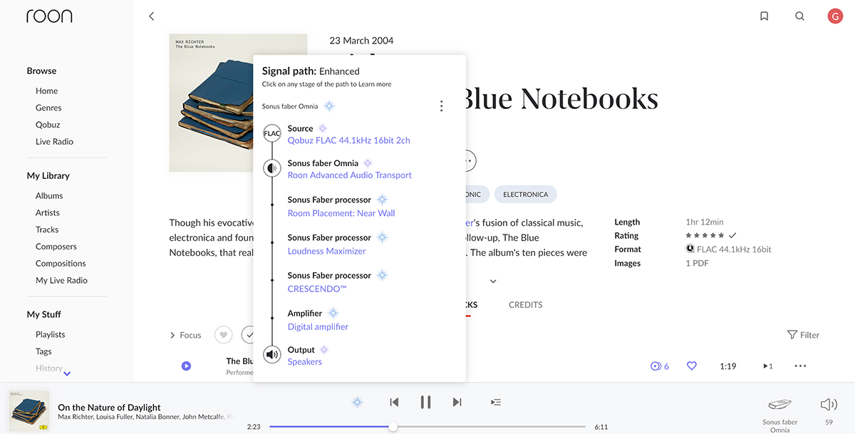This screenshot has height=434, width=855.
Task: Open Tracks in My Library
Action: pyautogui.click(x=47, y=229)
